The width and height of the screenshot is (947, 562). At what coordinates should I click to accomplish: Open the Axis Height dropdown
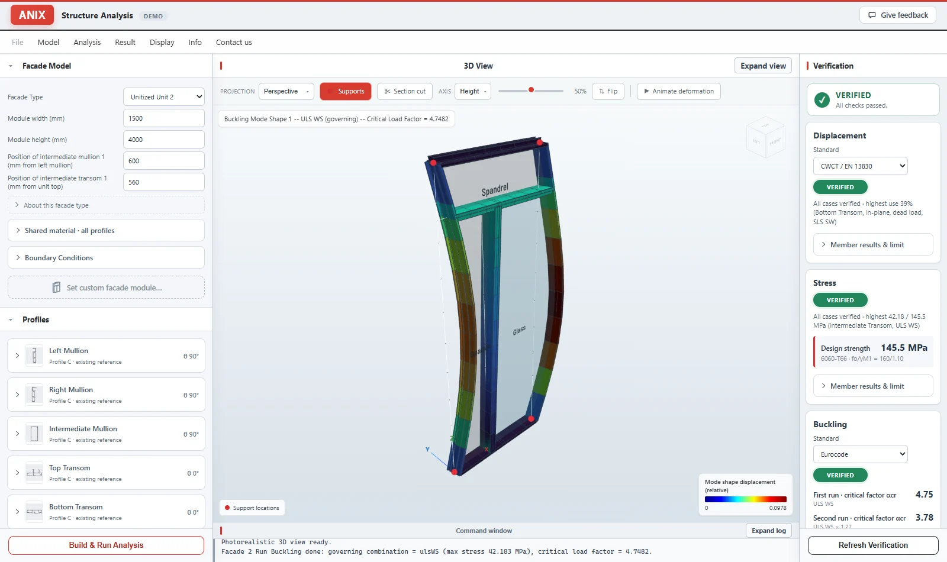(x=473, y=91)
